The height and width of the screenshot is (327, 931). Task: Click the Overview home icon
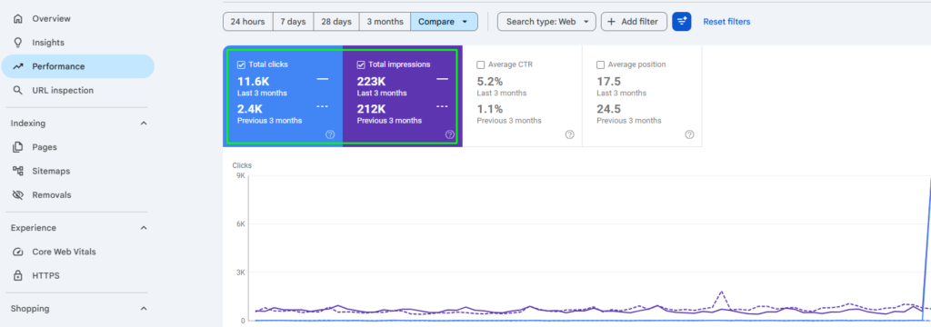point(18,19)
